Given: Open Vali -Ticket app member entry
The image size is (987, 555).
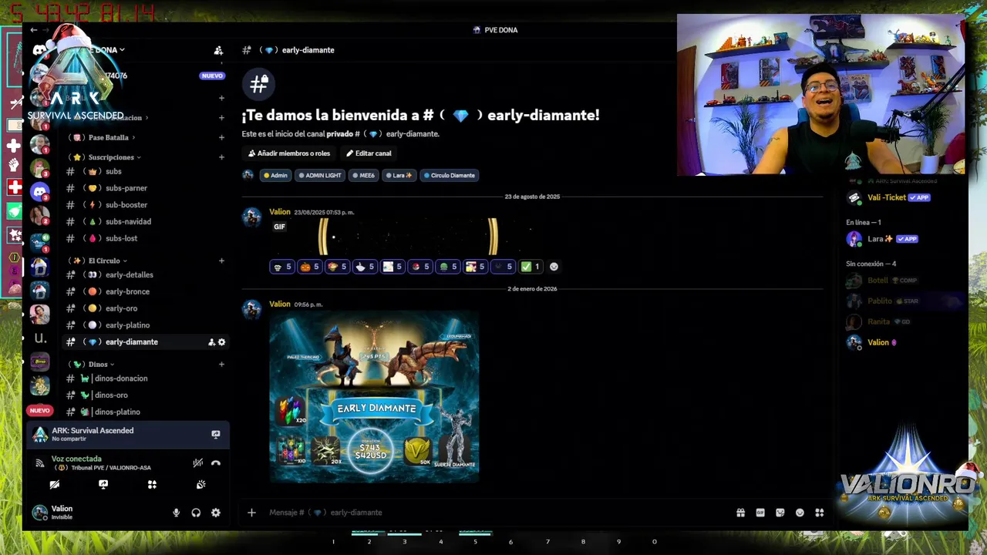Looking at the screenshot, I should pos(902,197).
